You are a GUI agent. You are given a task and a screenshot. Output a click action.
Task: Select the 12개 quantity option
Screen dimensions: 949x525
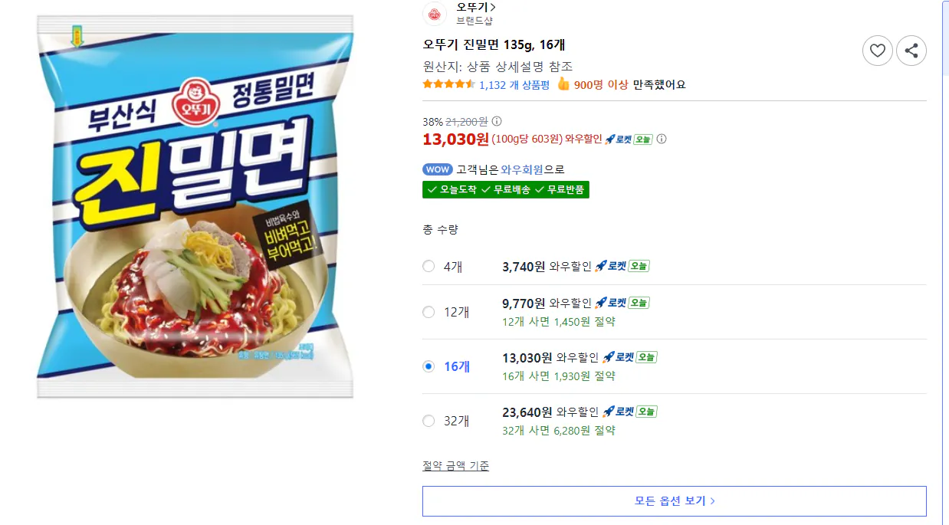[x=428, y=312]
